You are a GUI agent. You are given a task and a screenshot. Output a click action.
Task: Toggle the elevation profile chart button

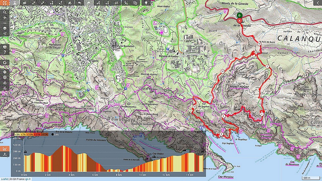click(x=5, y=149)
